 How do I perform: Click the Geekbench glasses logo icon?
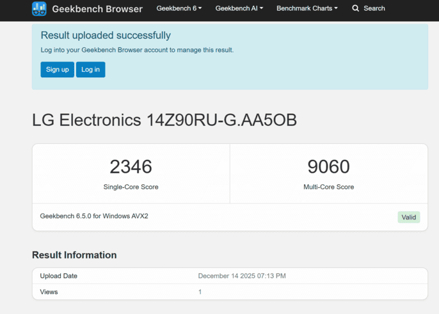[39, 9]
